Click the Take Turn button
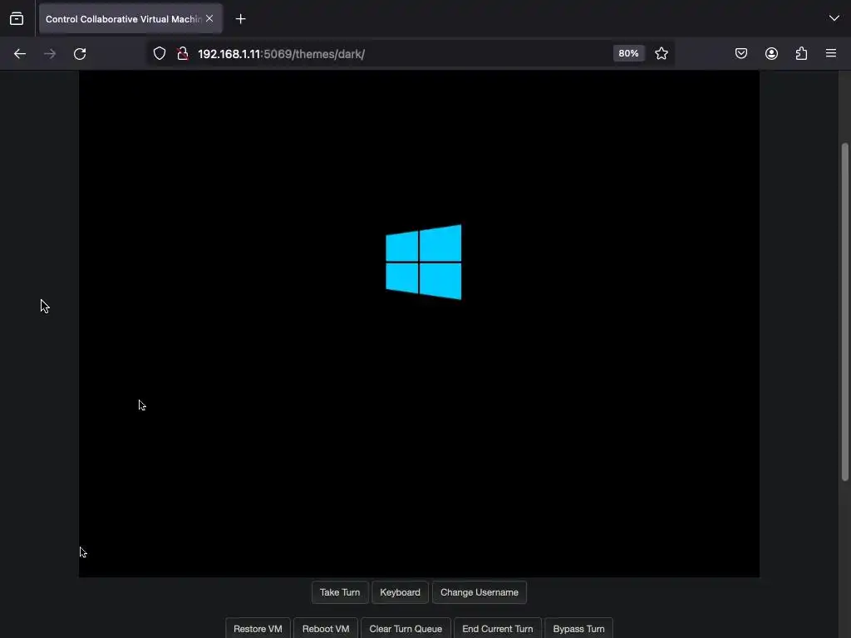 [x=340, y=592]
